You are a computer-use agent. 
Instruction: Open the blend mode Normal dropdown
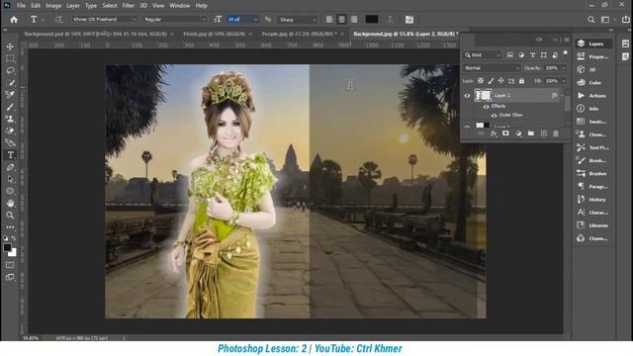[492, 68]
